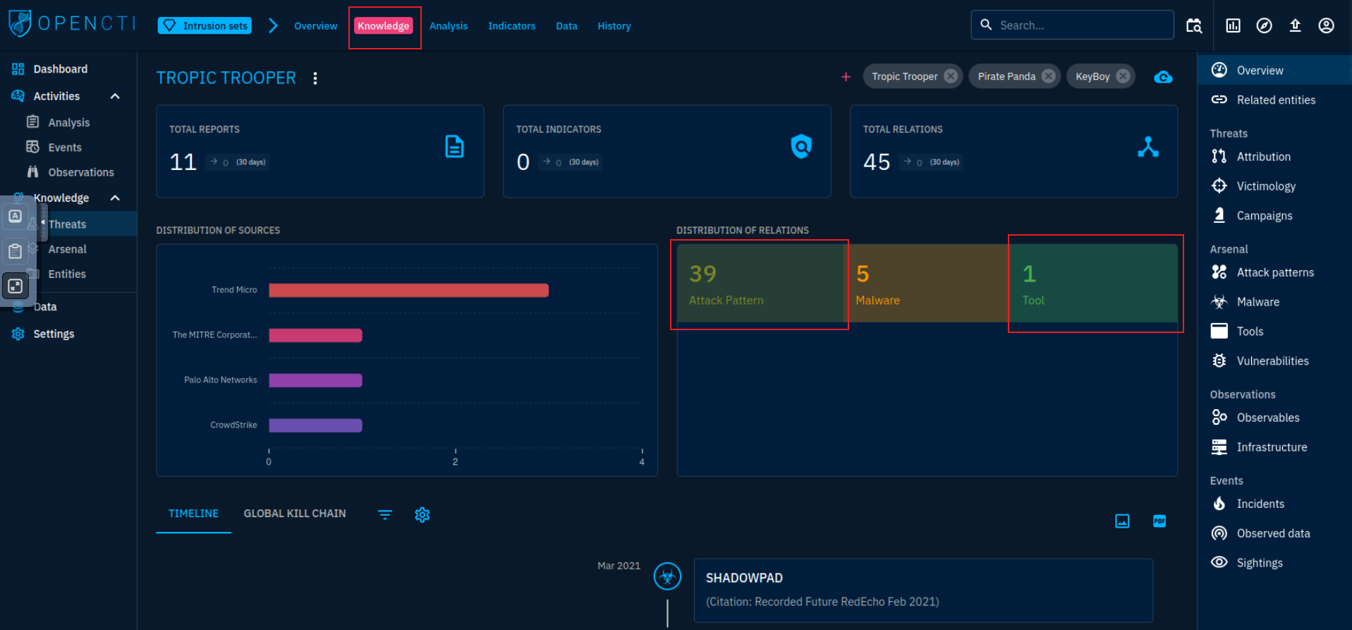1352x630 pixels.
Task: Click the CrowdStrike bar in chart
Action: point(315,425)
